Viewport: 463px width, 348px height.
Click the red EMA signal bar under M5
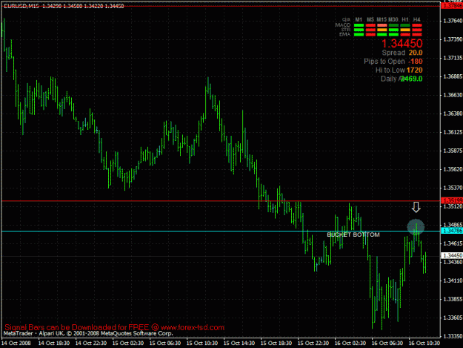pyautogui.click(x=370, y=35)
